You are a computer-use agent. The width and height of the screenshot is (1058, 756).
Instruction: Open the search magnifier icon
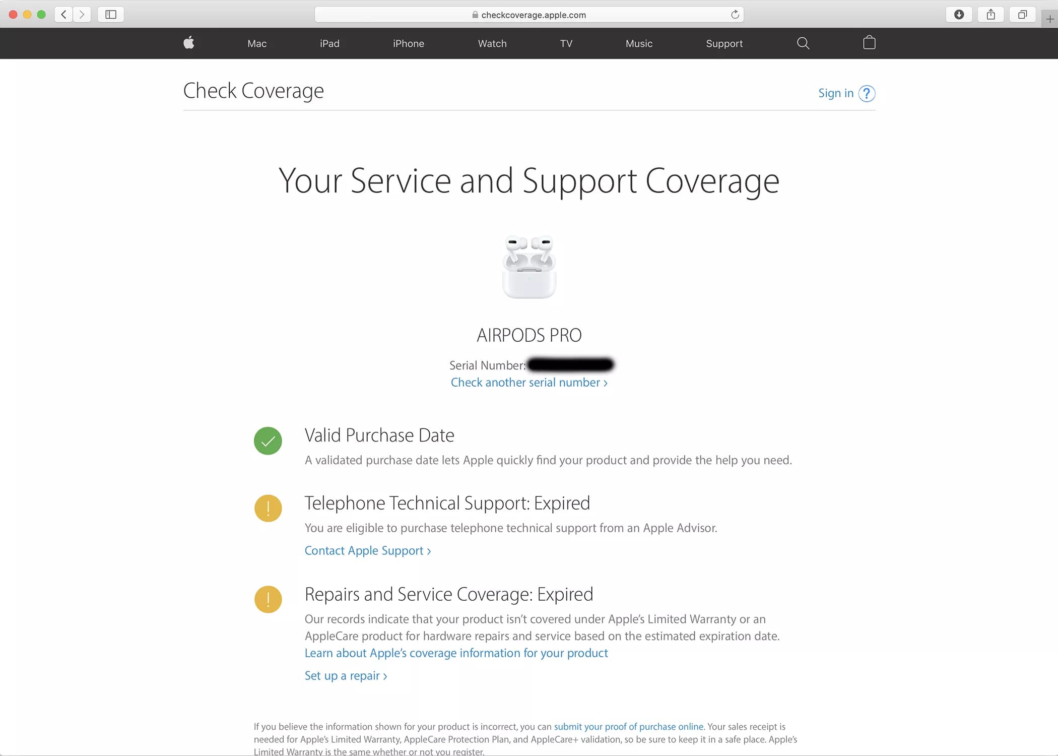[x=803, y=43]
